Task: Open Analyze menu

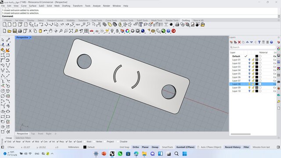Action: pyautogui.click(x=97, y=6)
